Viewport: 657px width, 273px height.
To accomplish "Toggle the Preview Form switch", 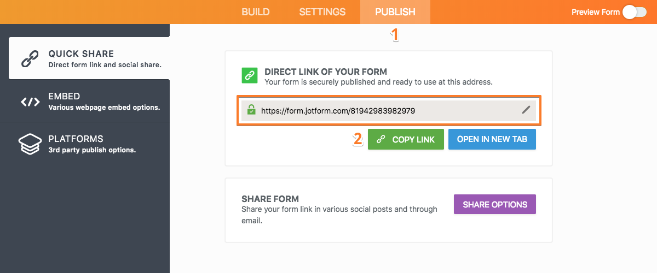I will [634, 12].
